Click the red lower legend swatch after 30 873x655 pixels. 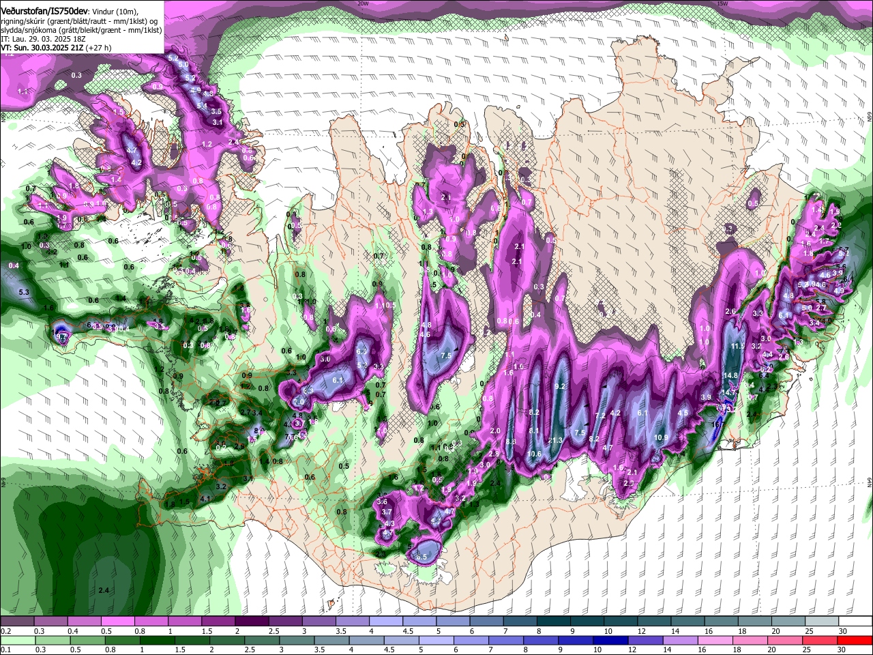tap(855, 641)
